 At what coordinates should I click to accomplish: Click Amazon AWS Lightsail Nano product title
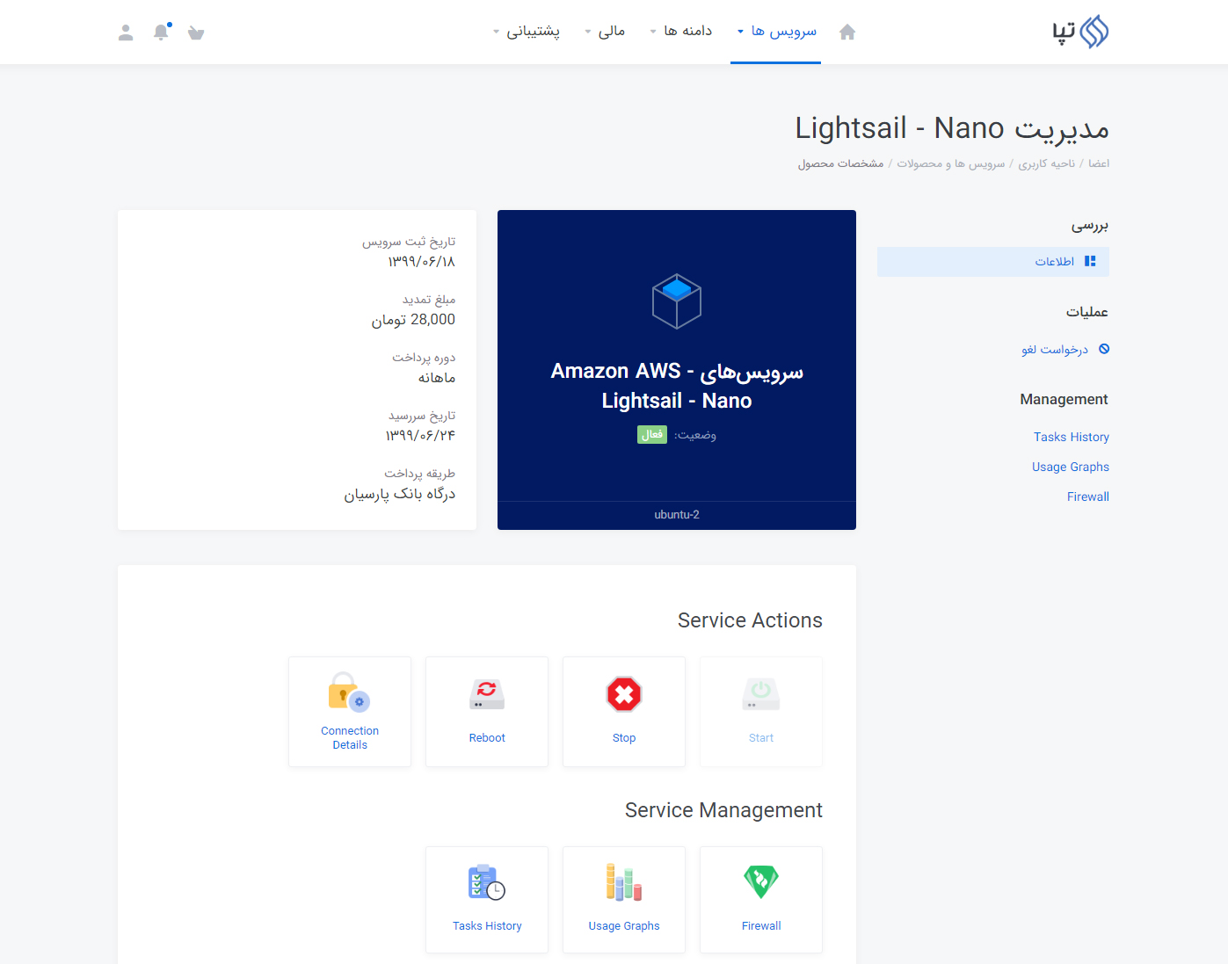click(677, 386)
